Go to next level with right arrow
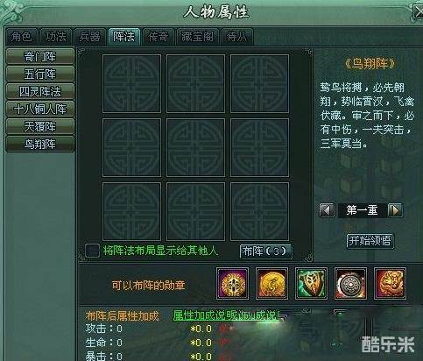The width and height of the screenshot is (423, 361). click(x=395, y=210)
